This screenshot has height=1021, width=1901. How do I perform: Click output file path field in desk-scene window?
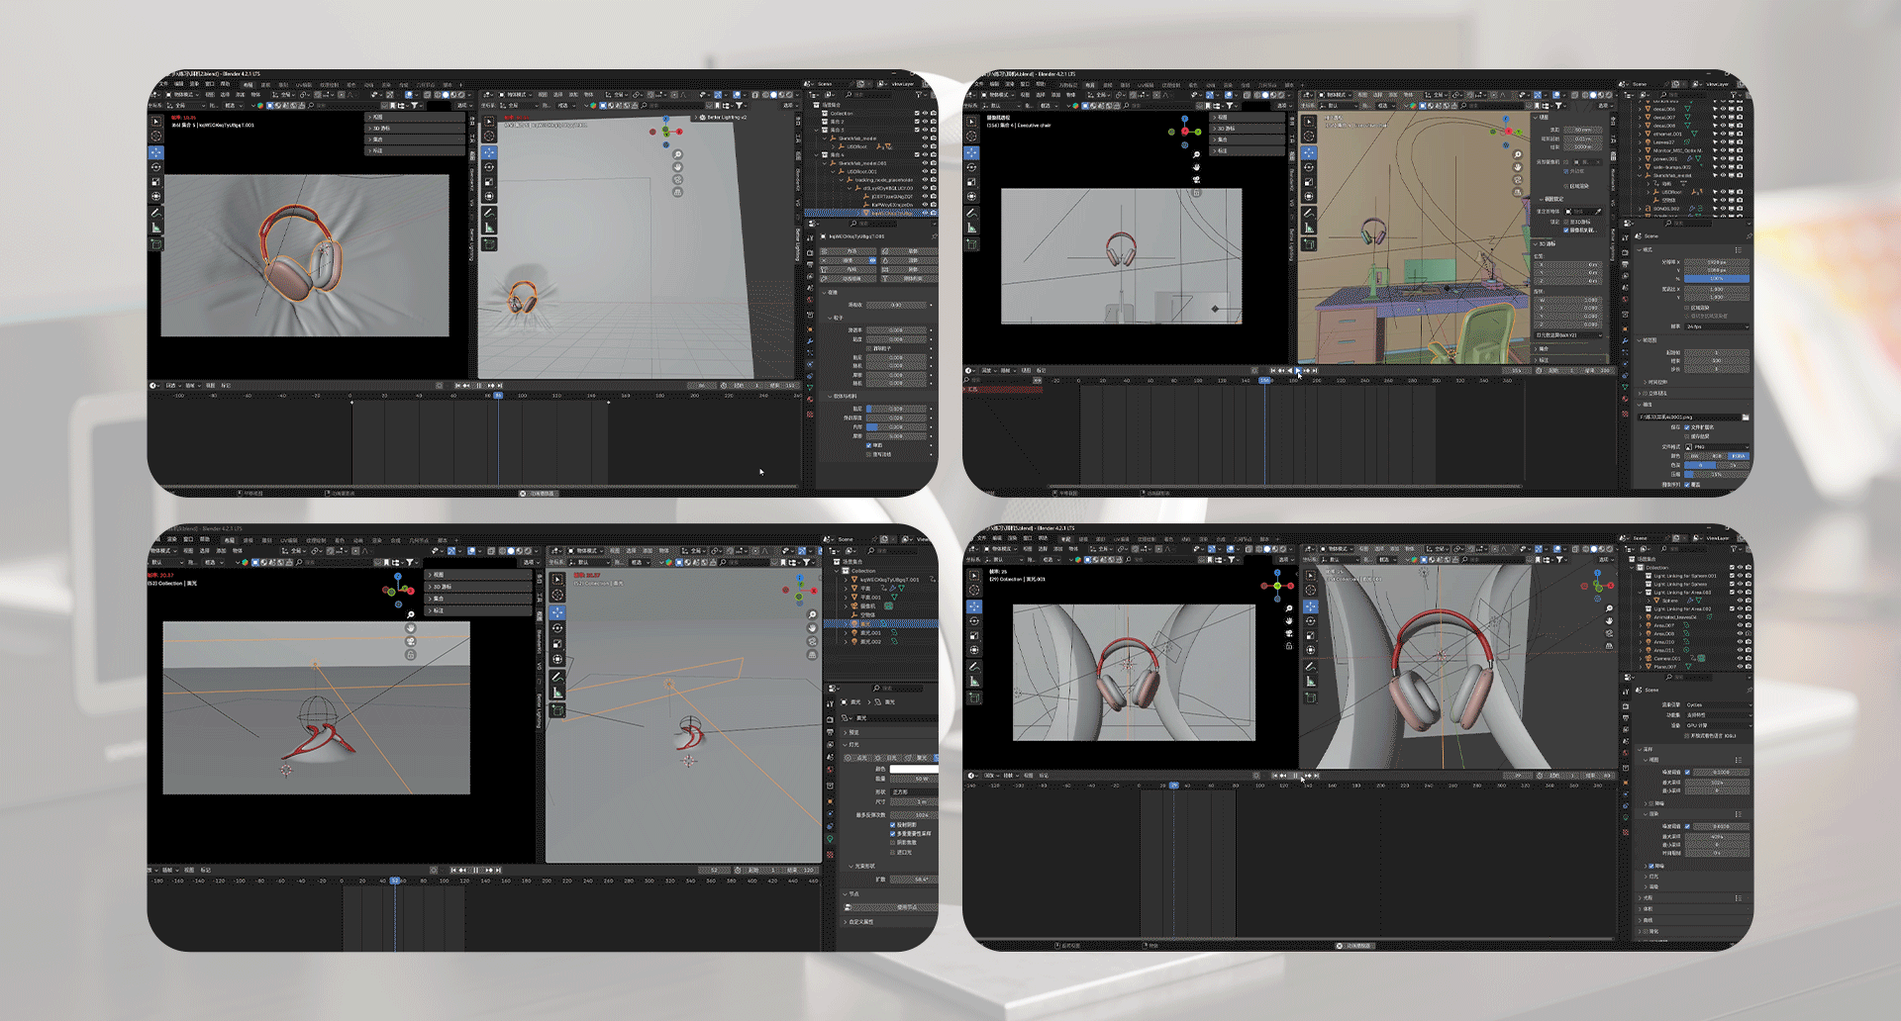(x=1690, y=418)
